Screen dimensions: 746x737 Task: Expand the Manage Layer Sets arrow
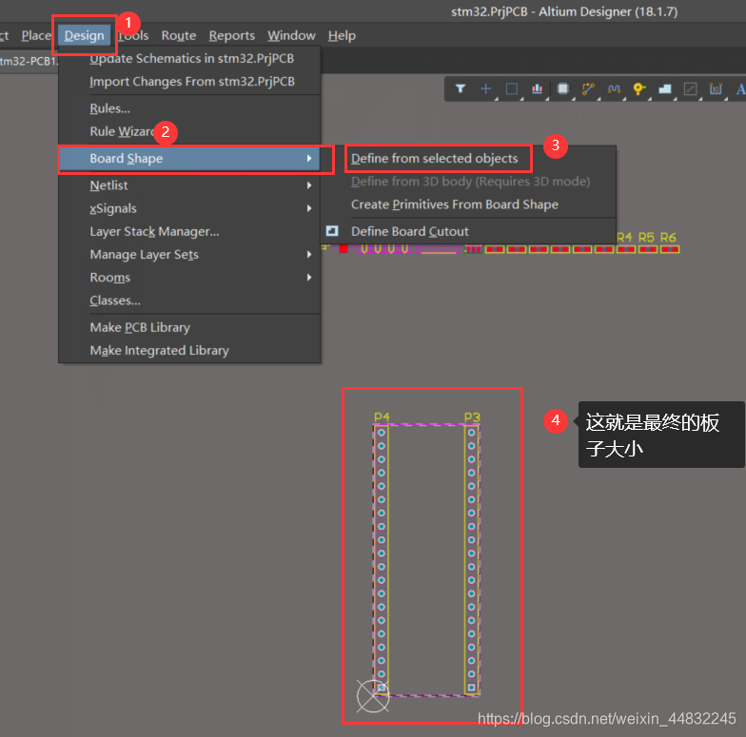(x=309, y=255)
